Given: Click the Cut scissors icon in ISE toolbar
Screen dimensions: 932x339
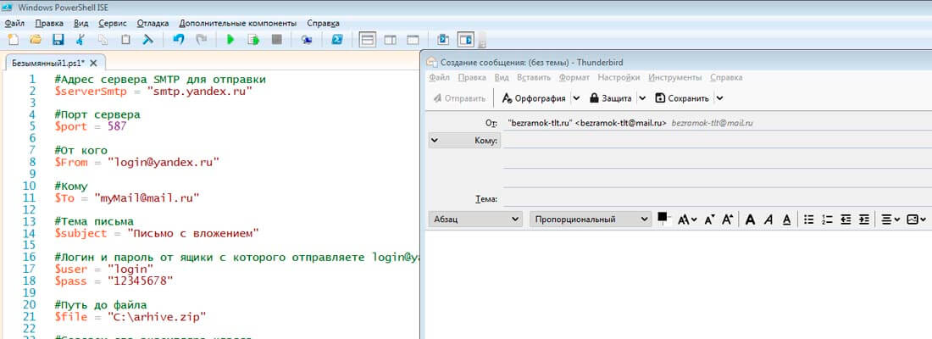Looking at the screenshot, I should click(80, 41).
